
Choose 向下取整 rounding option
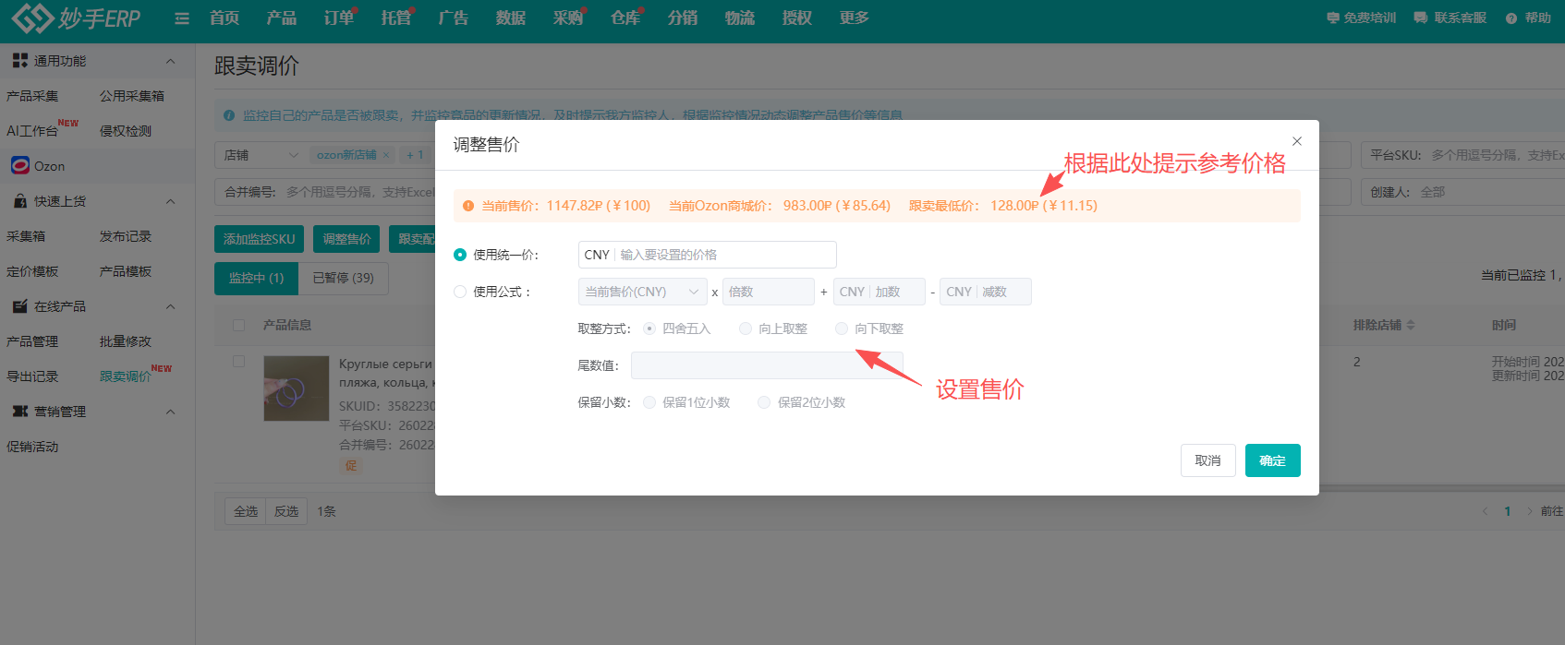pyautogui.click(x=842, y=328)
